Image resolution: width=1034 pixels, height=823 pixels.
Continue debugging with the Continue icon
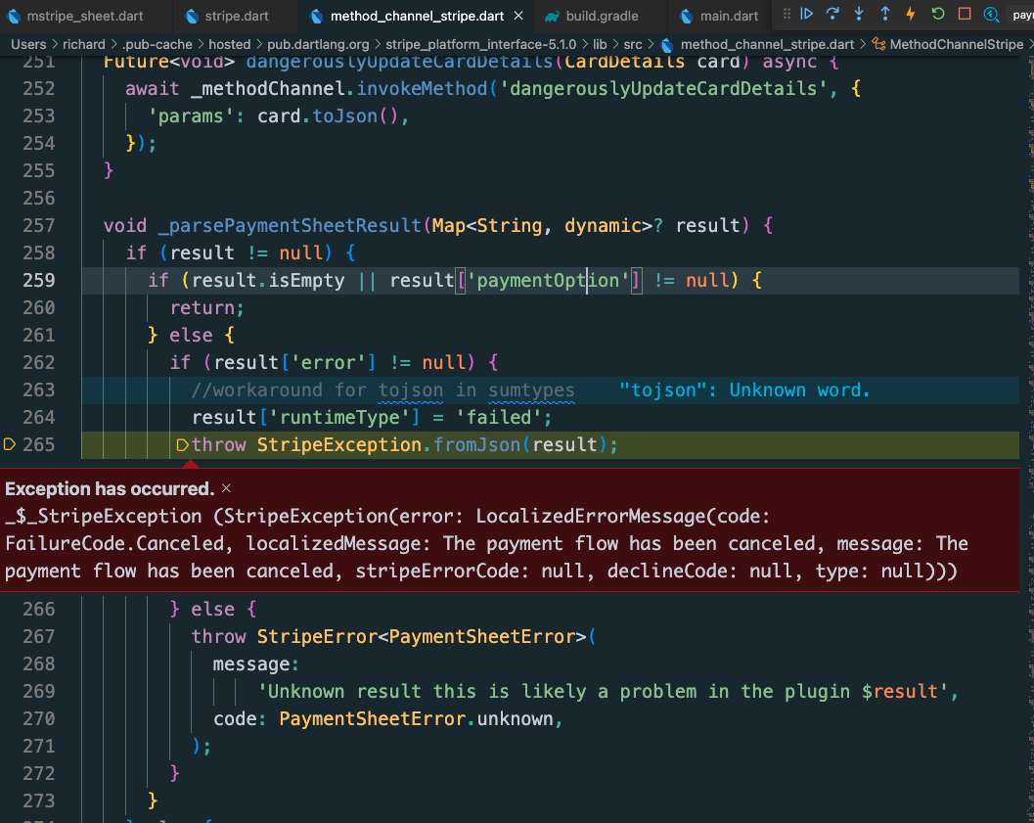(x=806, y=15)
